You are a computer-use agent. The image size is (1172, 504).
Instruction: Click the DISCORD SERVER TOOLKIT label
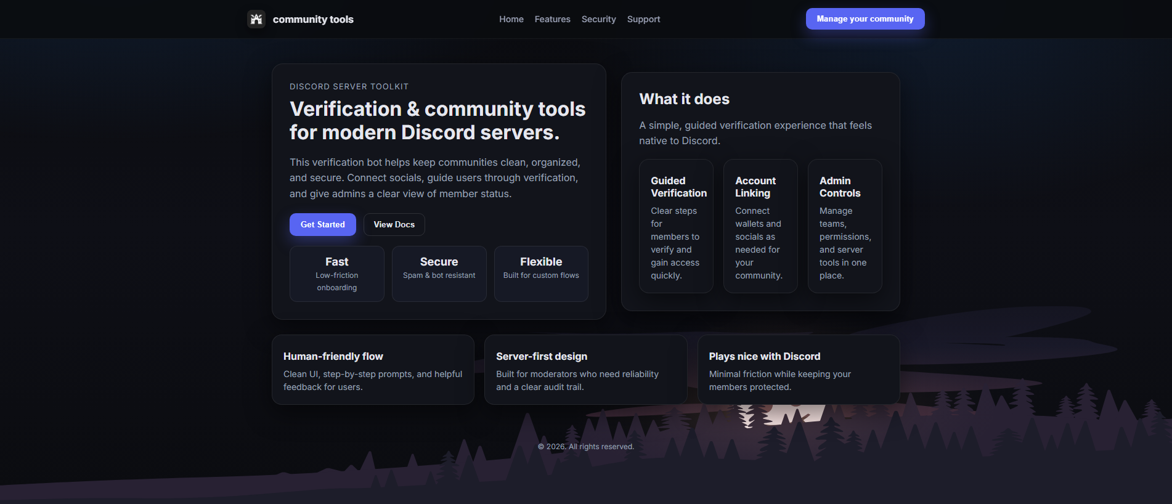pos(349,87)
